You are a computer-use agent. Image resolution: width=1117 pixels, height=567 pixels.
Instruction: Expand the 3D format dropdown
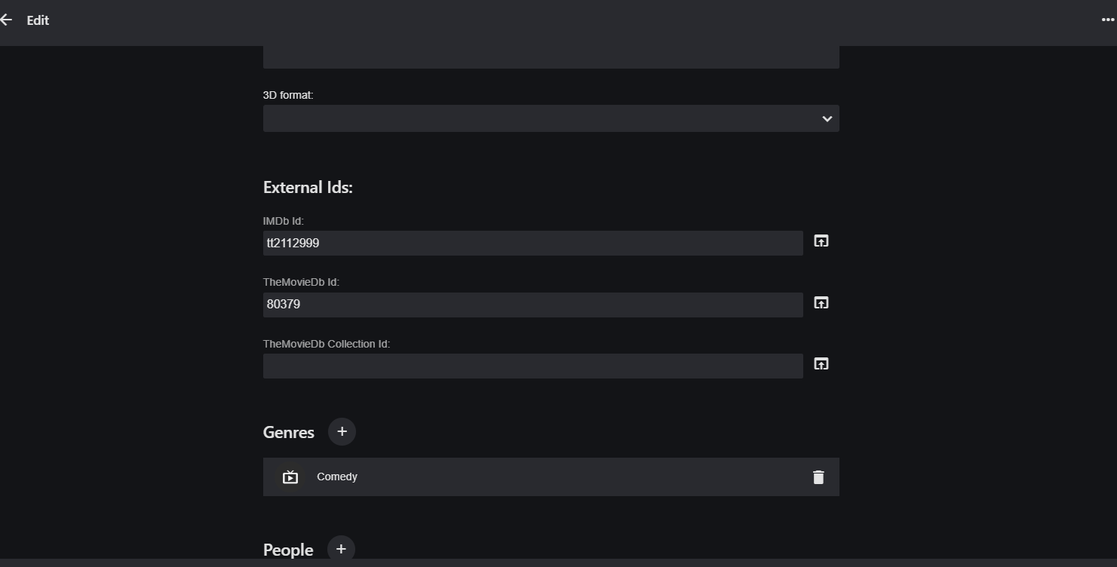tap(551, 118)
